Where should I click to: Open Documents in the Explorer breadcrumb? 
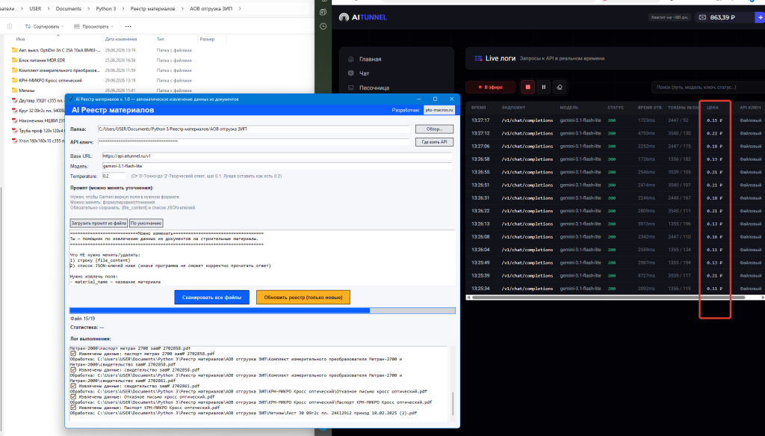click(x=68, y=8)
